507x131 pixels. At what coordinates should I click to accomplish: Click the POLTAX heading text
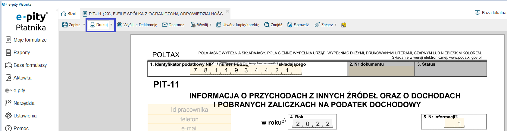click(x=166, y=55)
